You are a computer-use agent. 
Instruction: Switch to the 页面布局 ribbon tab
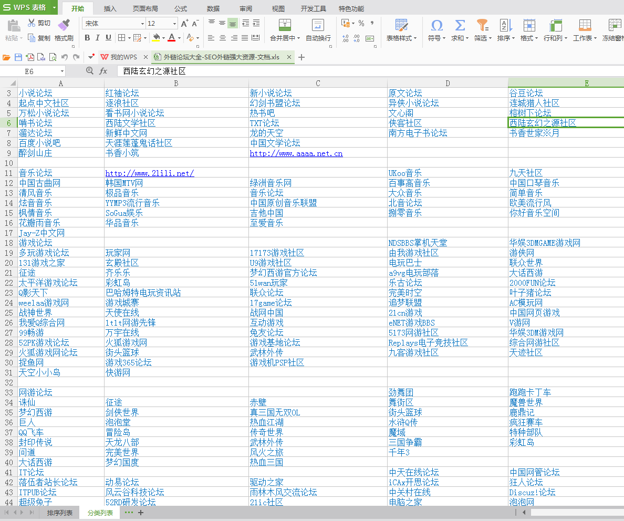point(145,9)
